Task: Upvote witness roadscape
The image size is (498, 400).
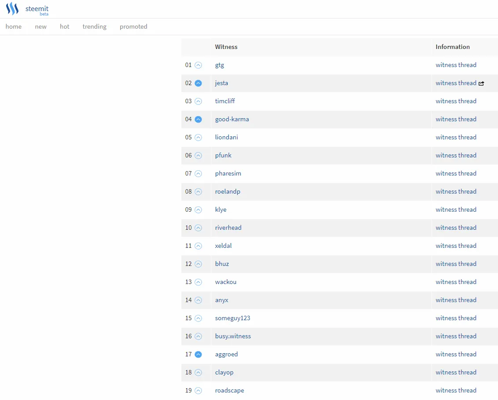Action: pos(198,391)
